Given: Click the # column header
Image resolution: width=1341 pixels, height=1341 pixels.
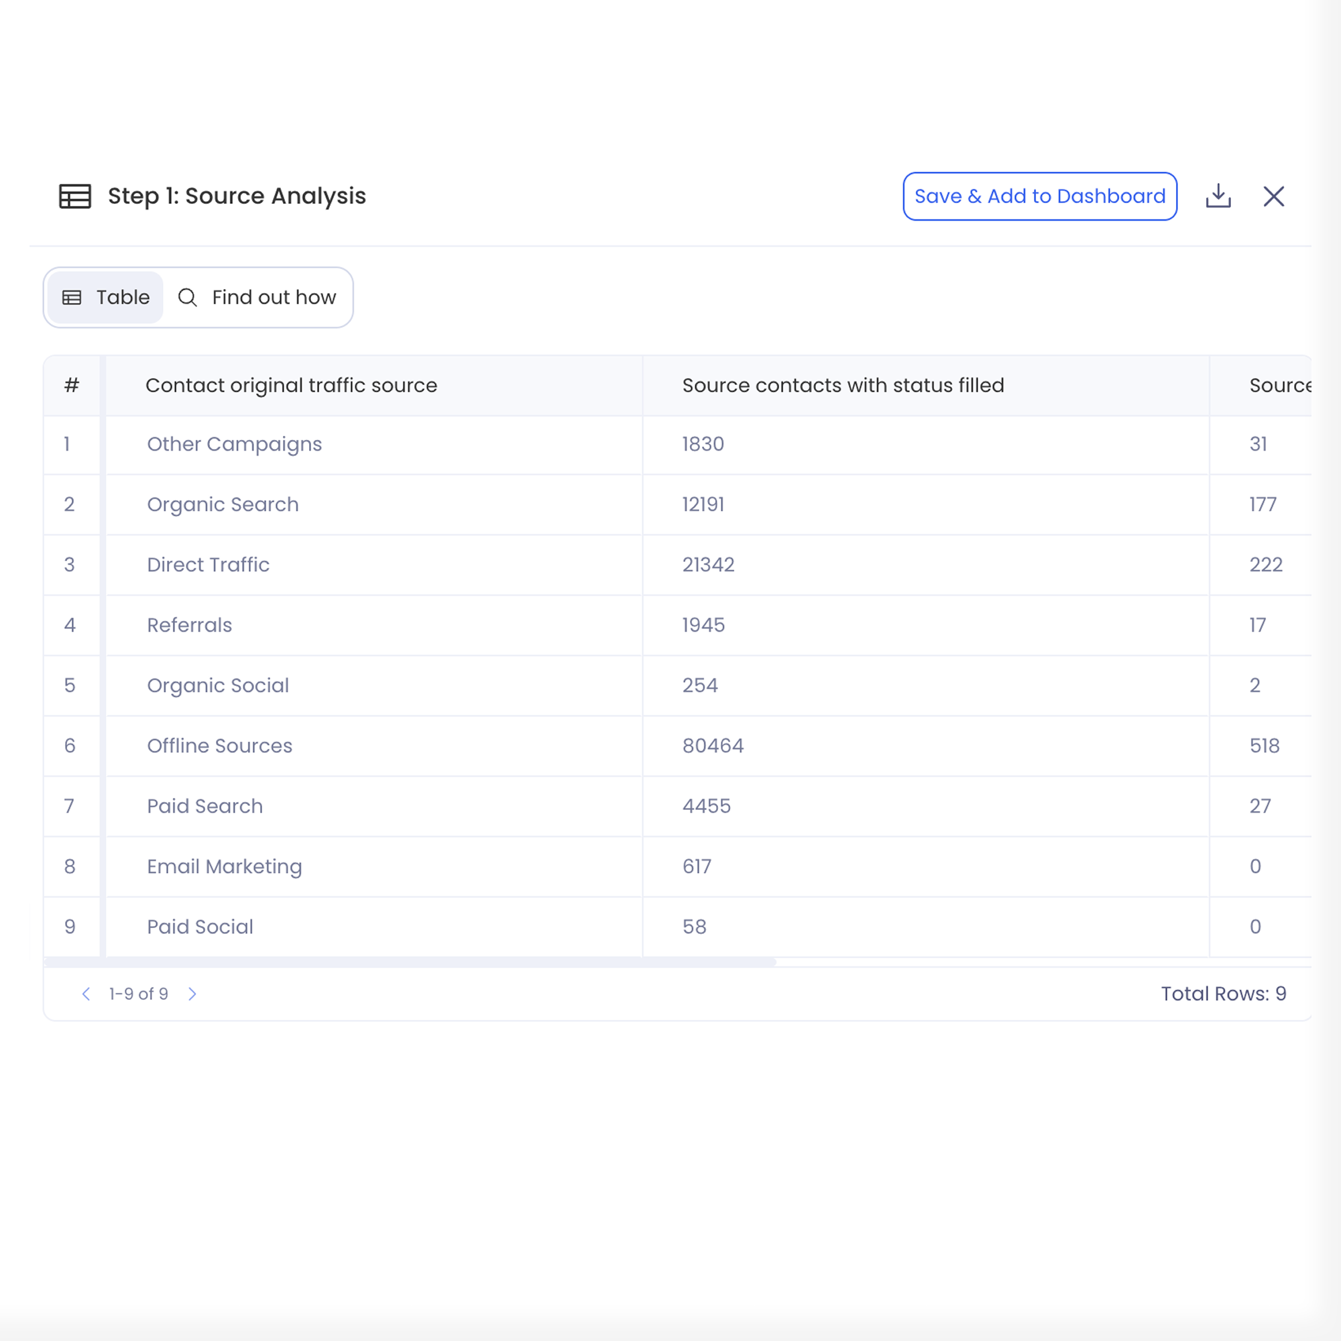Looking at the screenshot, I should pyautogui.click(x=72, y=386).
